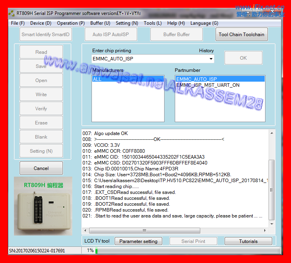The height and width of the screenshot is (263, 291).
Task: Open the Device (D) menu
Action: point(41,23)
